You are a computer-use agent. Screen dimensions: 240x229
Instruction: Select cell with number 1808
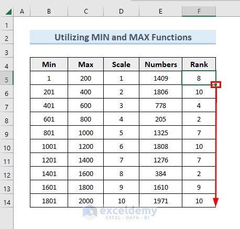click(x=160, y=146)
